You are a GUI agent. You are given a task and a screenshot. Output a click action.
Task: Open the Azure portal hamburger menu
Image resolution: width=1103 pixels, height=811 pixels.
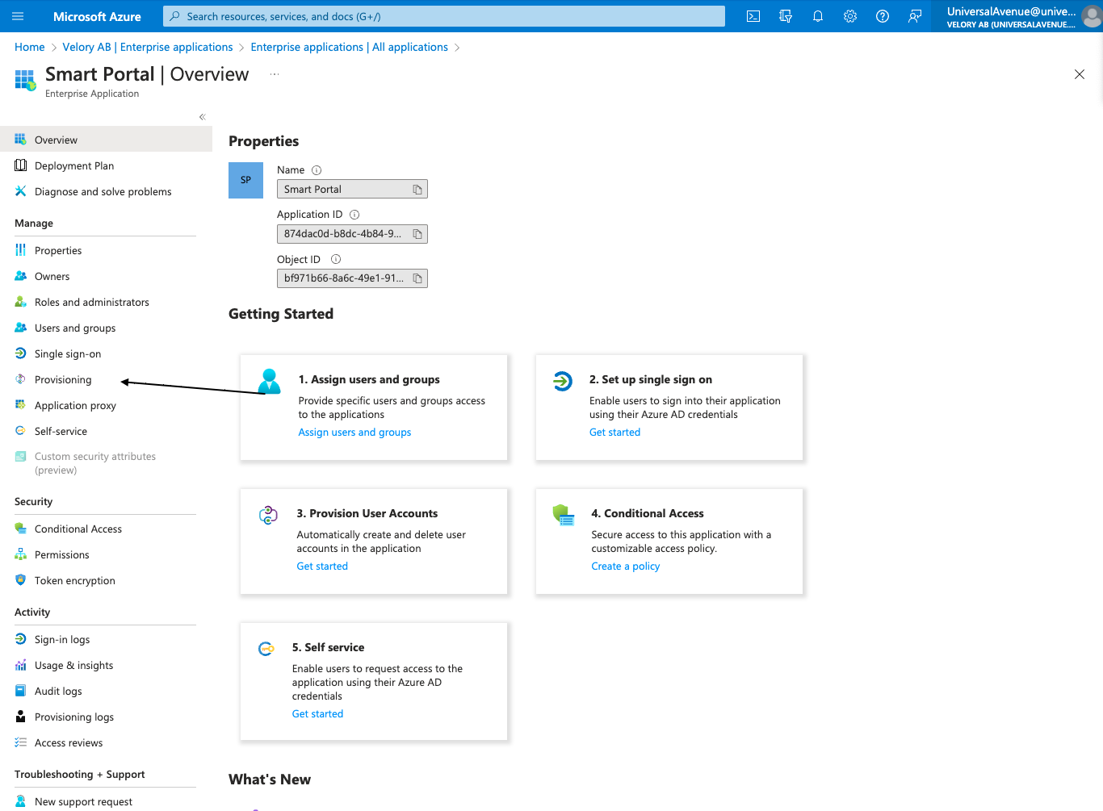point(19,16)
